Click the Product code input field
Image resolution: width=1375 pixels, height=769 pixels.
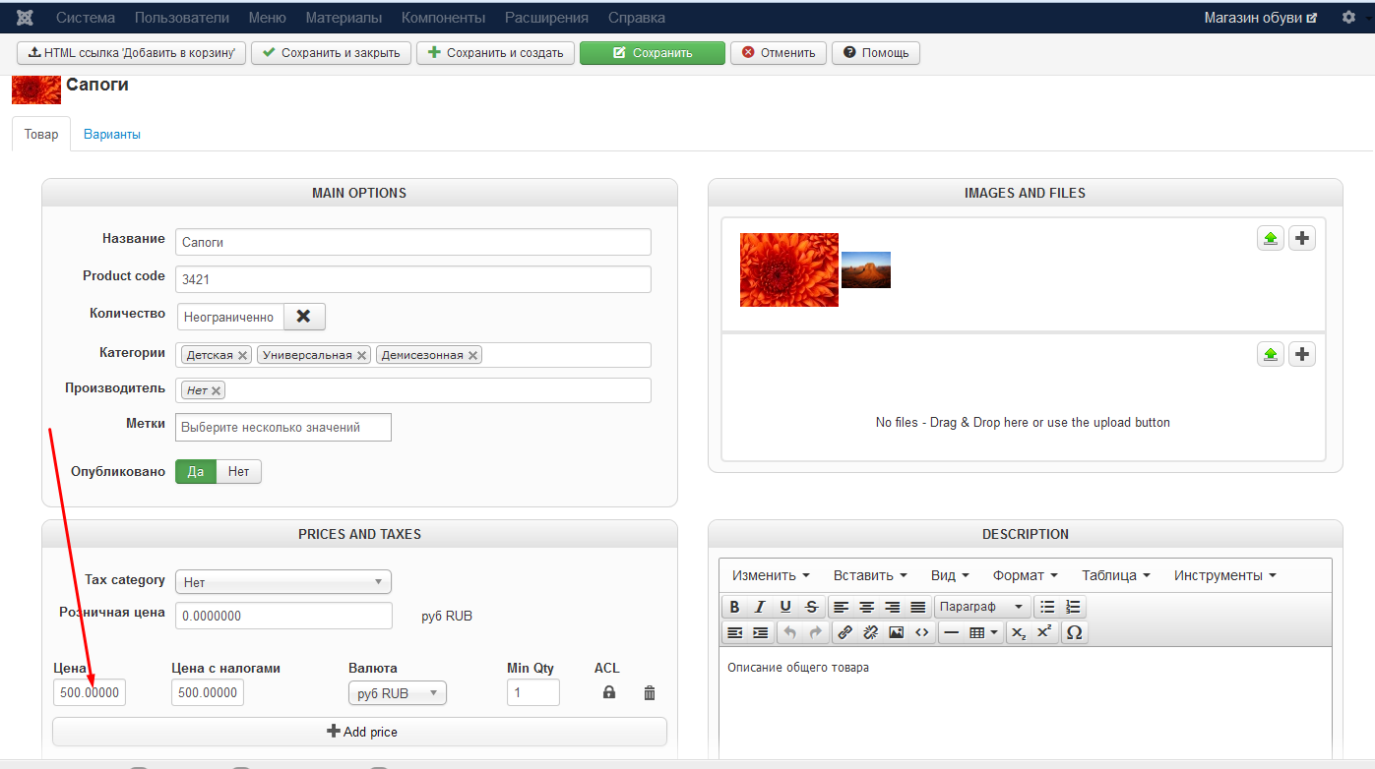413,279
